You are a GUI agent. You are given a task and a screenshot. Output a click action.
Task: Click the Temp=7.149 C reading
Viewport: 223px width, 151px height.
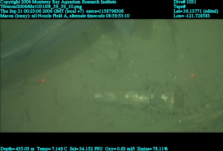(x=52, y=149)
